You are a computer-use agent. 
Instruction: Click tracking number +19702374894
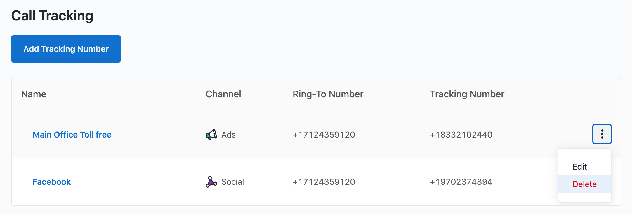(x=461, y=182)
